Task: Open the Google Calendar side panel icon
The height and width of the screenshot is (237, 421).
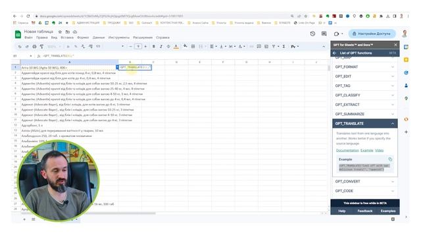Action: click(x=406, y=47)
